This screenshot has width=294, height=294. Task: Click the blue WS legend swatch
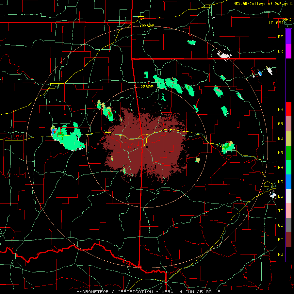pos(288,182)
